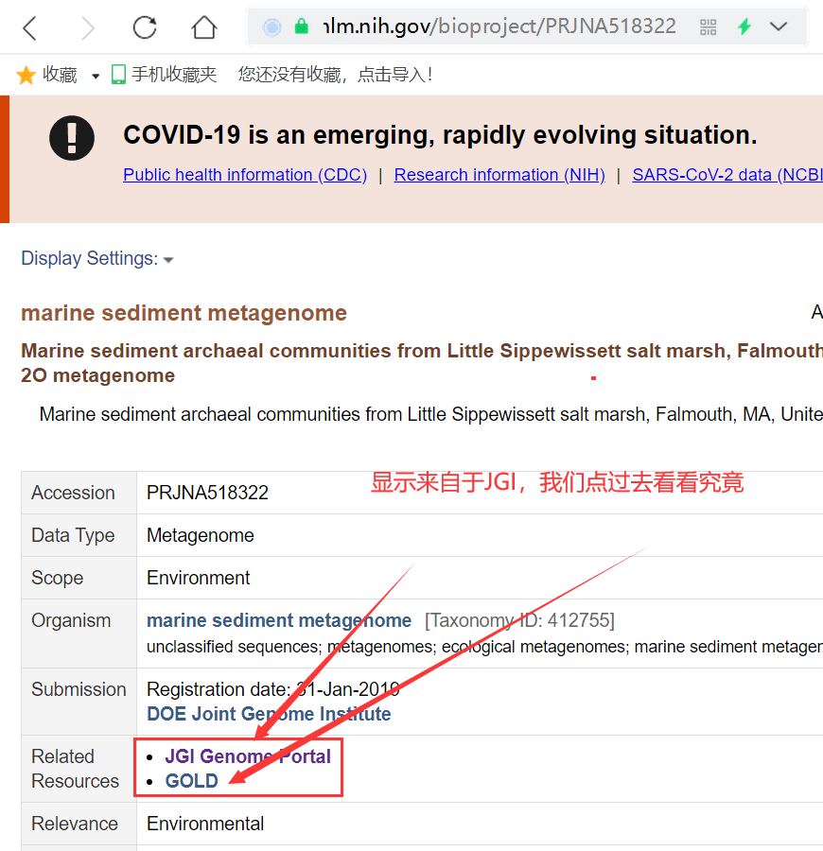This screenshot has width=823, height=851.
Task: Click the blue site shield icon in address bar
Action: tap(272, 26)
